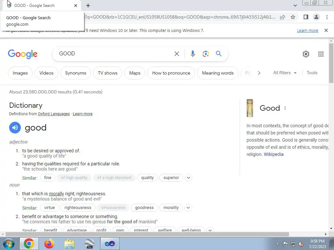Image resolution: width=334 pixels, height=250 pixels.
Task: Click in the GOOD search input field
Action: pyautogui.click(x=115, y=54)
